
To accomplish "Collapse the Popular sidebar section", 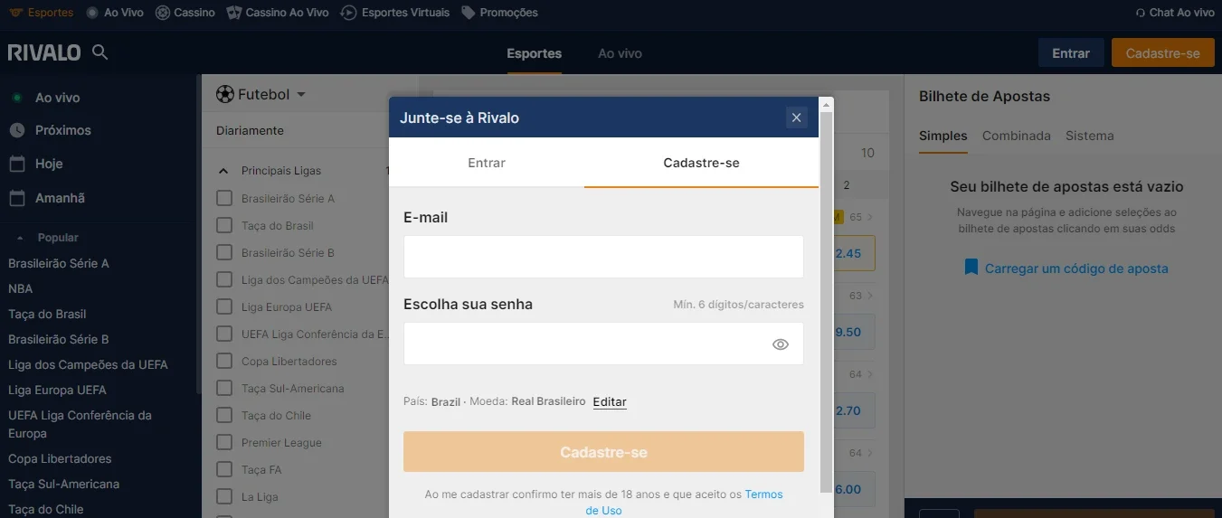I will 21,238.
